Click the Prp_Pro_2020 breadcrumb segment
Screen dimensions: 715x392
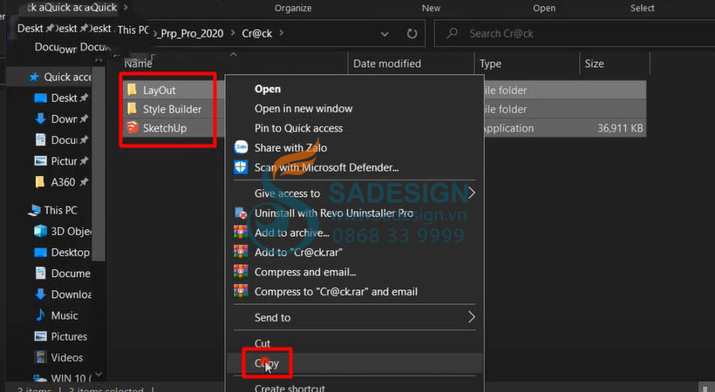(189, 33)
